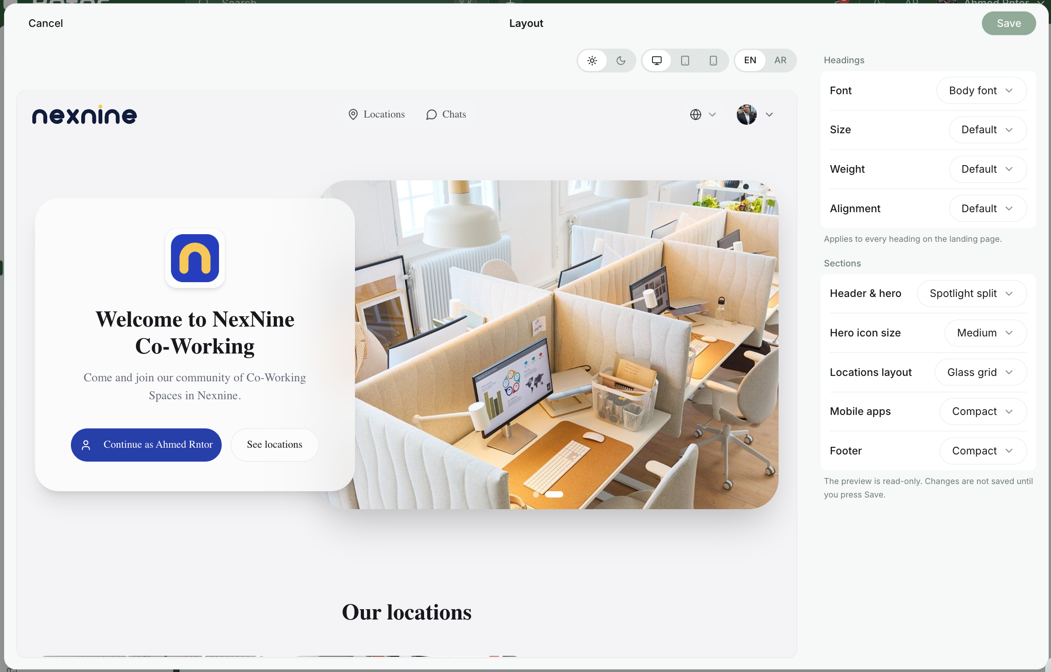Image resolution: width=1051 pixels, height=672 pixels.
Task: Expand the globe language chevron
Action: 712,115
